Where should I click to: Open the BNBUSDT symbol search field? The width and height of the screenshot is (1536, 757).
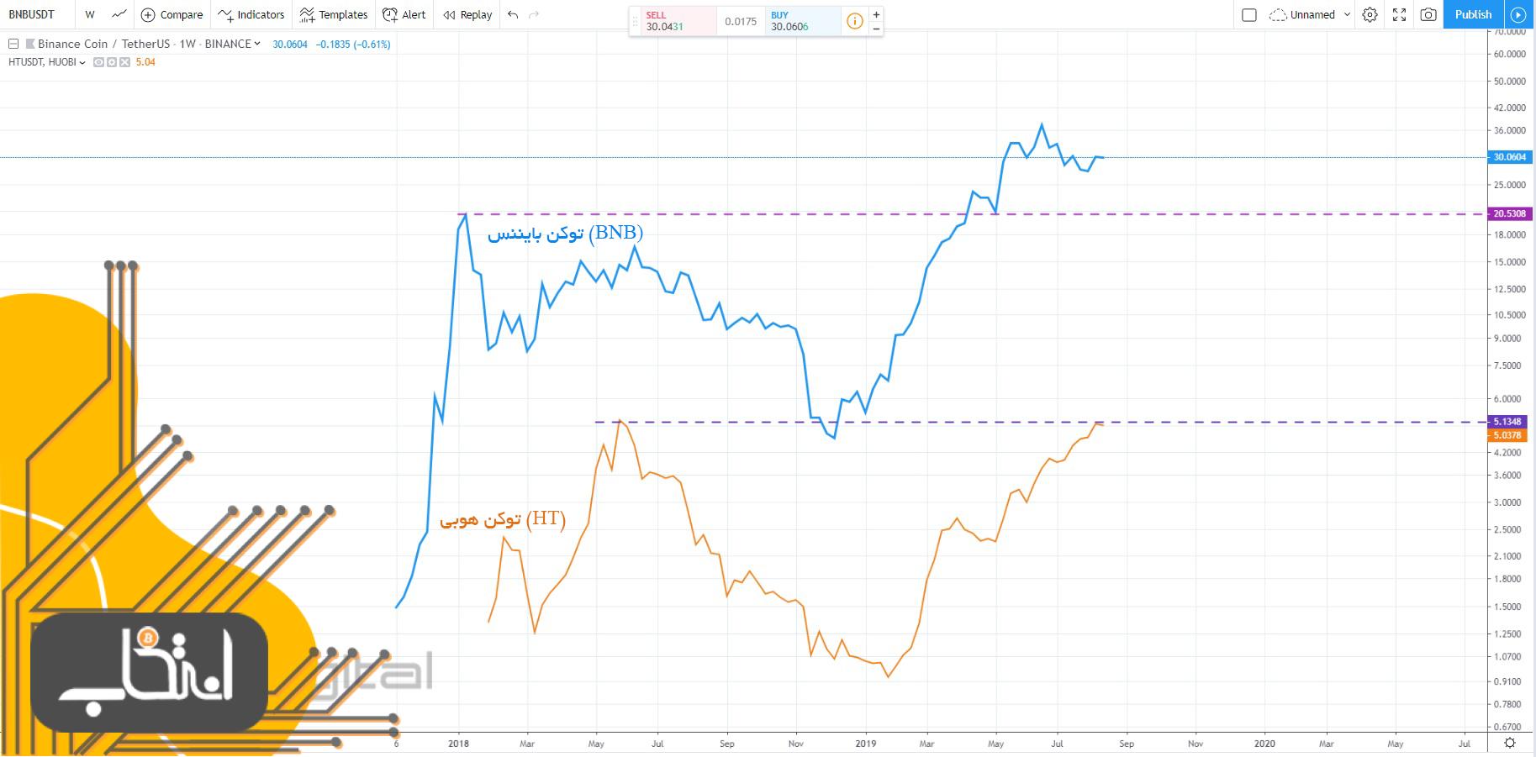pyautogui.click(x=32, y=14)
